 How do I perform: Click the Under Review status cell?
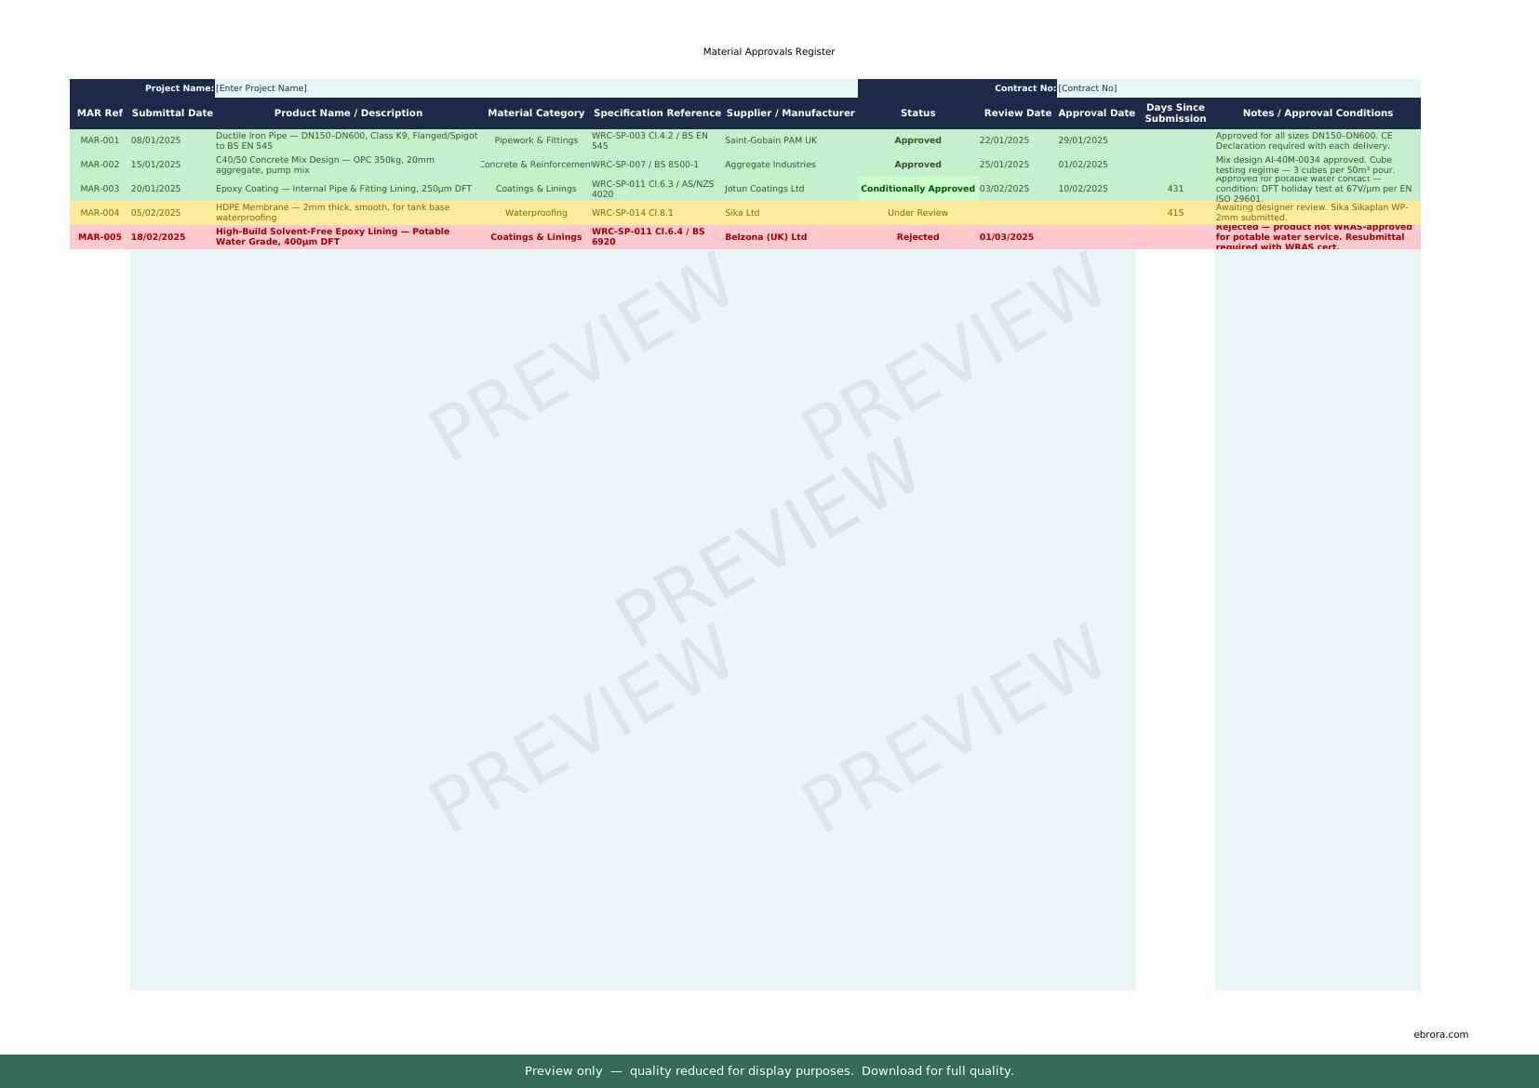click(x=917, y=213)
